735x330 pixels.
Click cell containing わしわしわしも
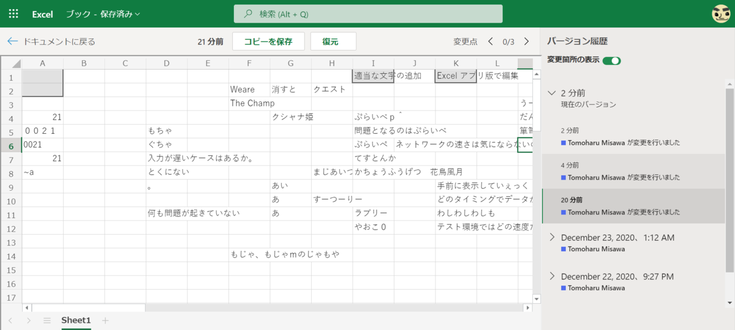[456, 213]
